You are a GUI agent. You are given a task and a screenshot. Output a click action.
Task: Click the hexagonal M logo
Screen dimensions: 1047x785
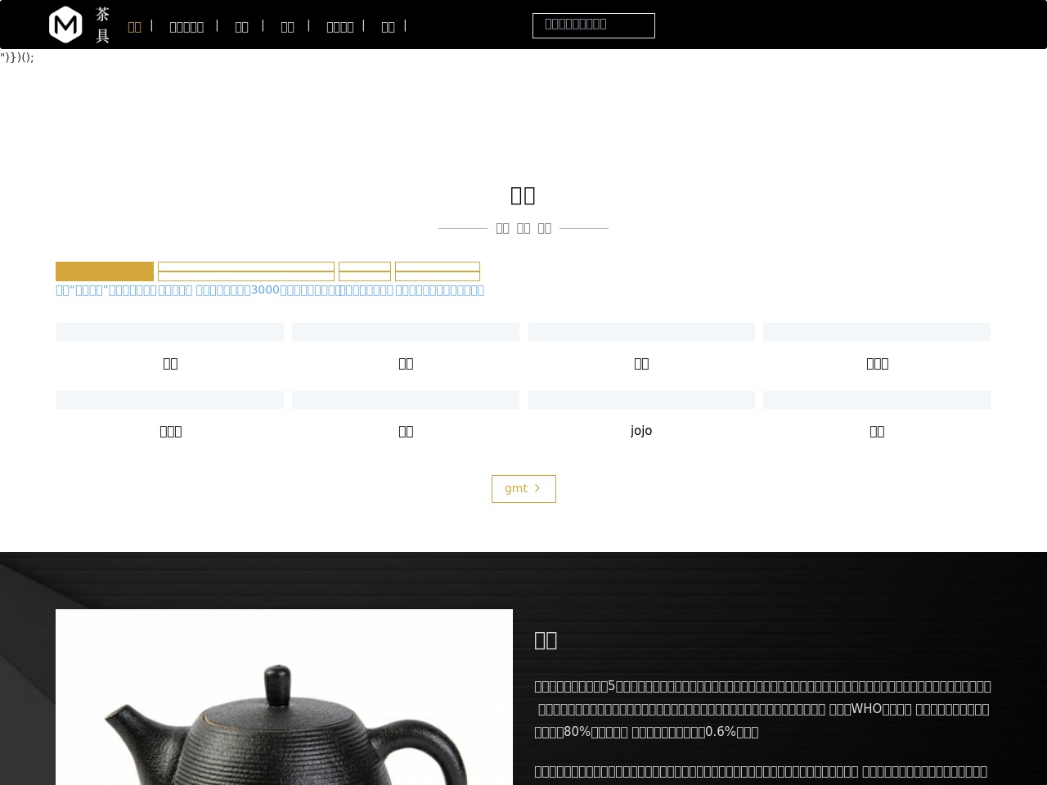pyautogui.click(x=65, y=25)
